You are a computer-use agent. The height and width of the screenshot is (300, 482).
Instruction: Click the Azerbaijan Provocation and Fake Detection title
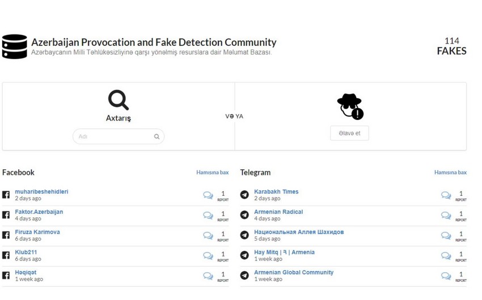point(154,42)
